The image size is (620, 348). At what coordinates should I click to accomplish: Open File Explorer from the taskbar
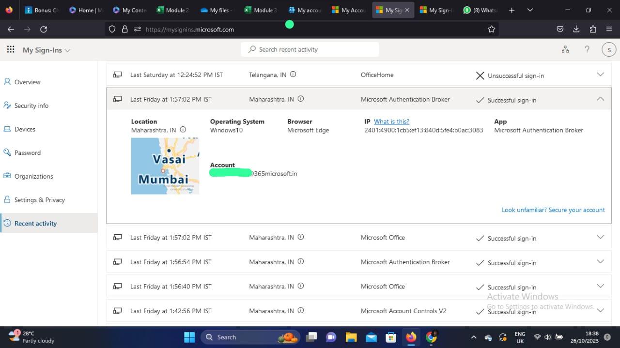[x=351, y=337]
